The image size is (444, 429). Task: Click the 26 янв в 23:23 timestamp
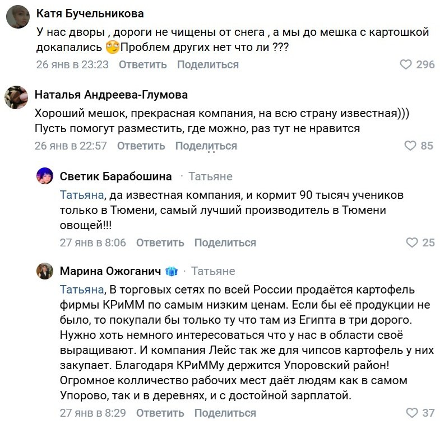coord(72,64)
